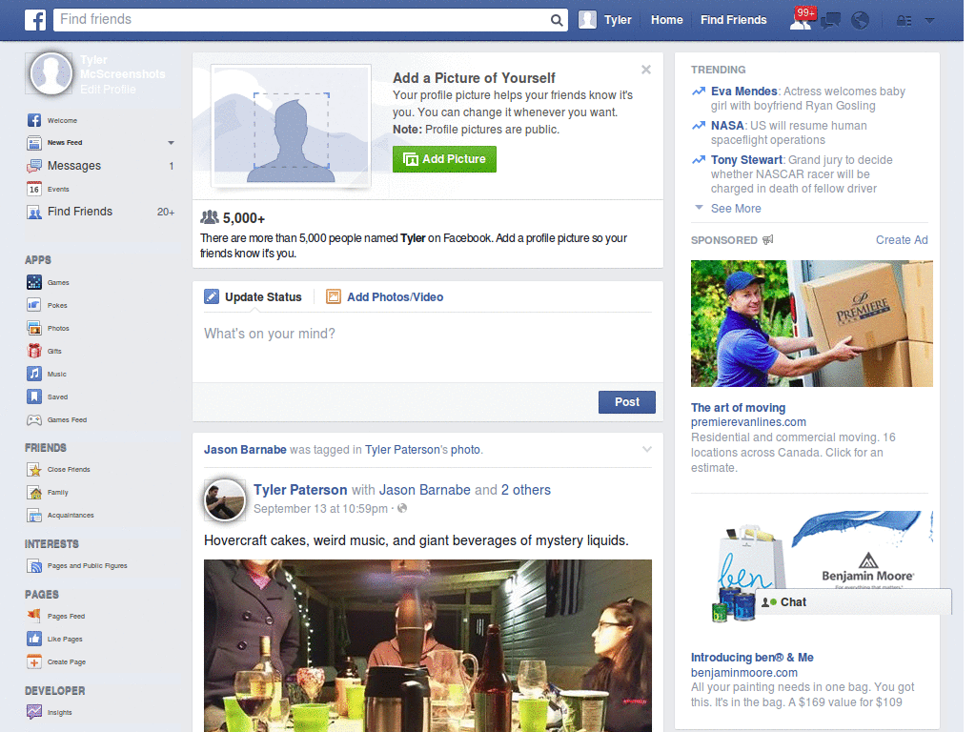Screen dimensions: 976x732
Task: Open the Music app icon
Action: coord(34,374)
